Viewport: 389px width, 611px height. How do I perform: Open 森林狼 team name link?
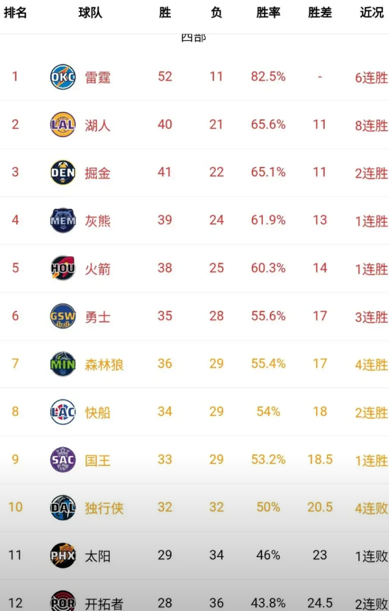click(x=104, y=365)
